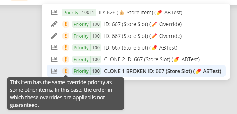Click chart icon on CLONE 2 row
The width and height of the screenshot is (237, 114).
[x=54, y=59]
